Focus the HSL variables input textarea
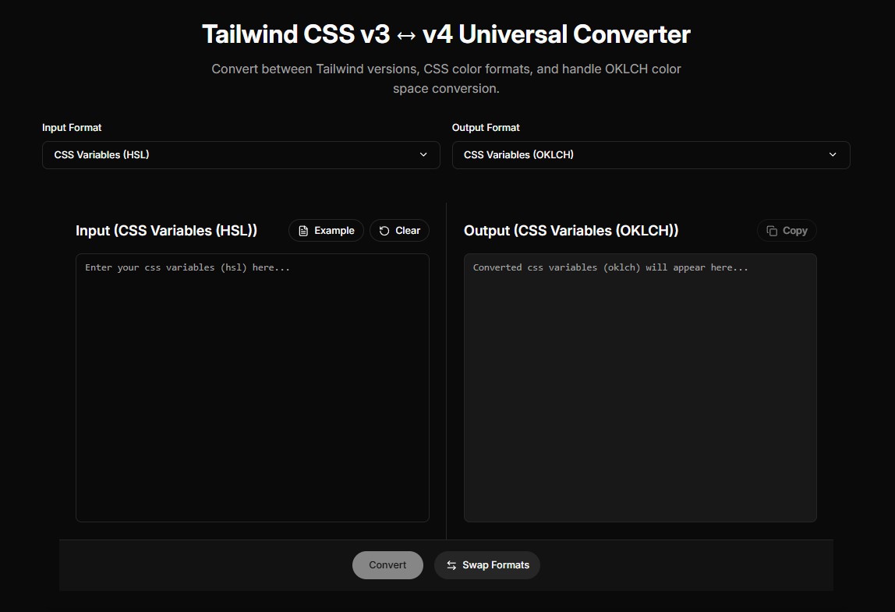This screenshot has width=895, height=612. tap(253, 387)
